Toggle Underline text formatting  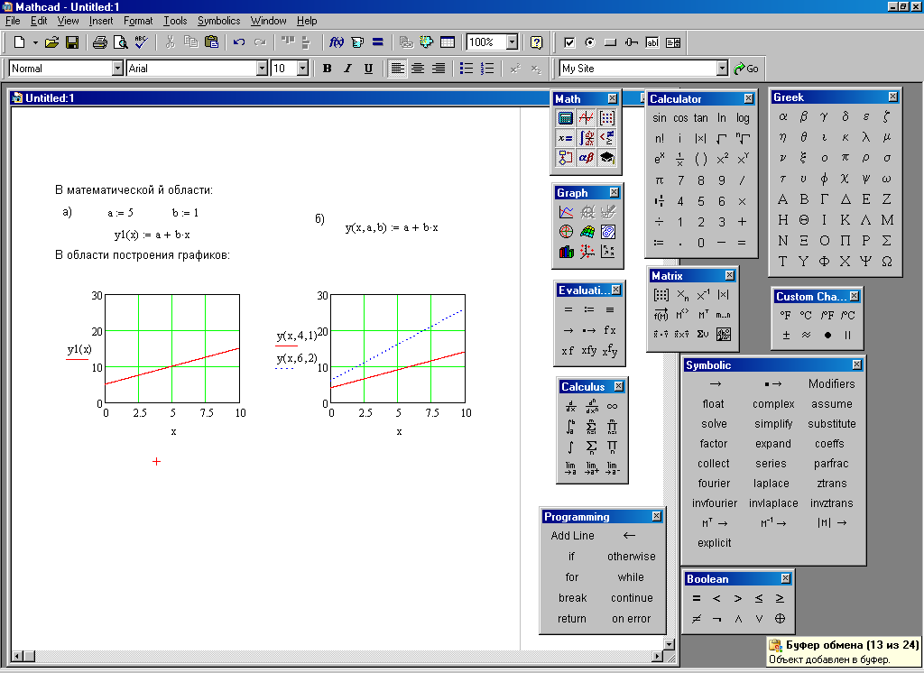[368, 69]
